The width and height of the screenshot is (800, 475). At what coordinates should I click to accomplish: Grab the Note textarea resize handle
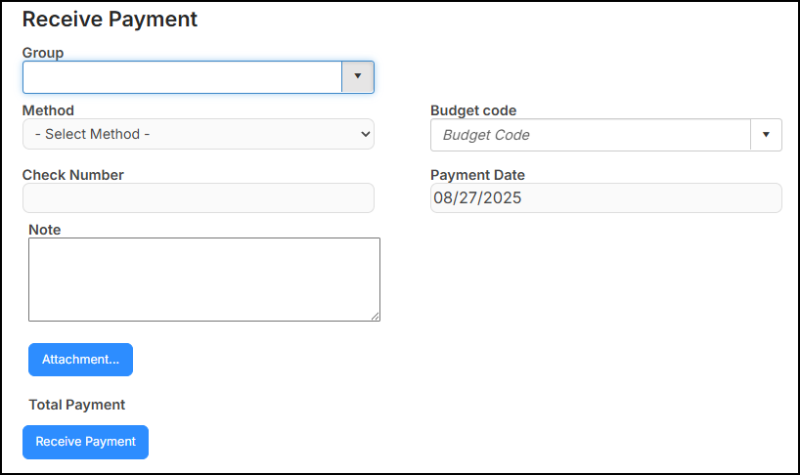(375, 317)
